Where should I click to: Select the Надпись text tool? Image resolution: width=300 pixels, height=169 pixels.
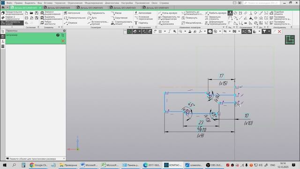point(141,23)
